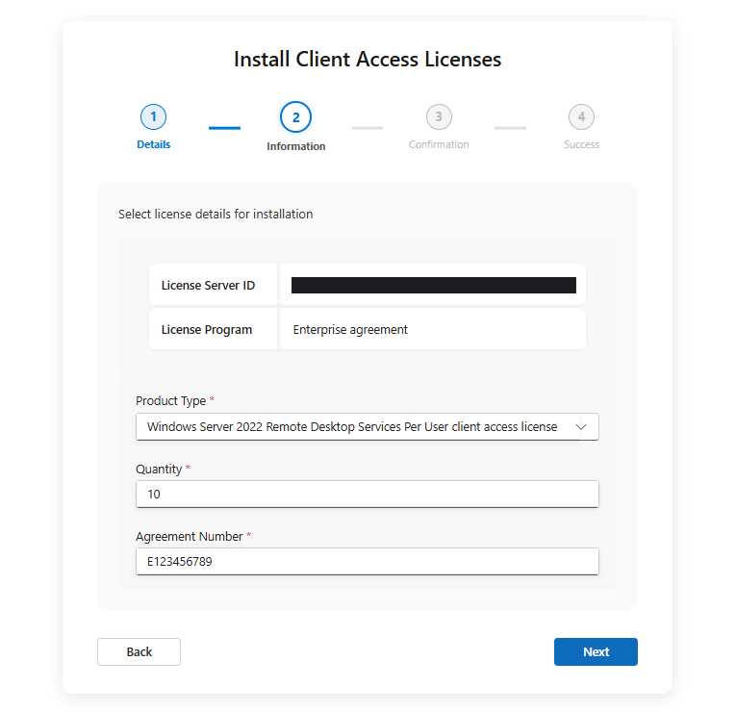
Task: Select the redacted License Server ID value
Action: click(434, 286)
